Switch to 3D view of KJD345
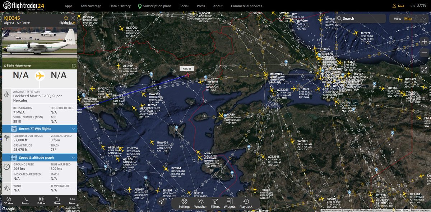The image size is (431, 212). pos(8,200)
